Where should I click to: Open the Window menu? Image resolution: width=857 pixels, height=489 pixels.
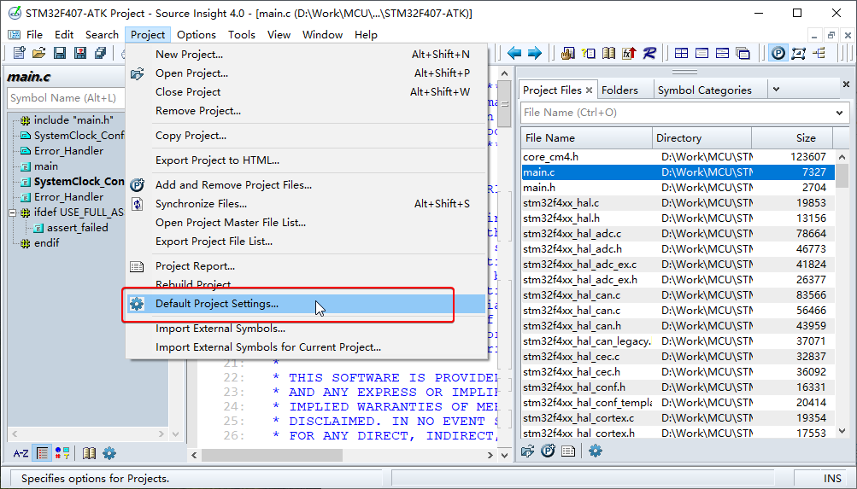click(x=322, y=34)
